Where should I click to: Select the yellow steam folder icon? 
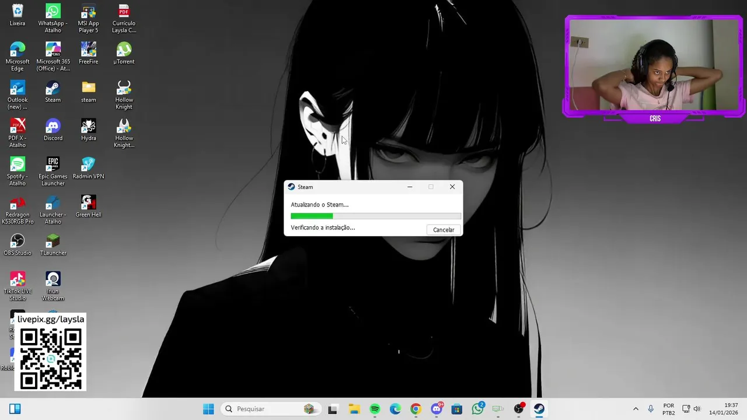pyautogui.click(x=89, y=92)
